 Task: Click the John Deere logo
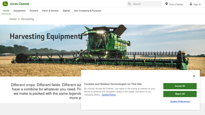(x=16, y=4)
